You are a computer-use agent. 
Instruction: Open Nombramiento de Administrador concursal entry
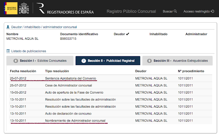75,121
